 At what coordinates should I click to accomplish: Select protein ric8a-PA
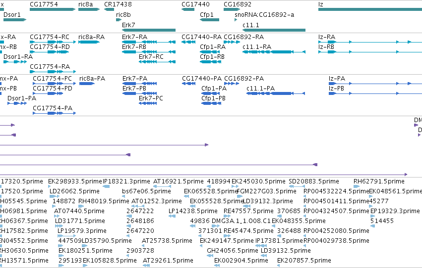coord(87,84)
